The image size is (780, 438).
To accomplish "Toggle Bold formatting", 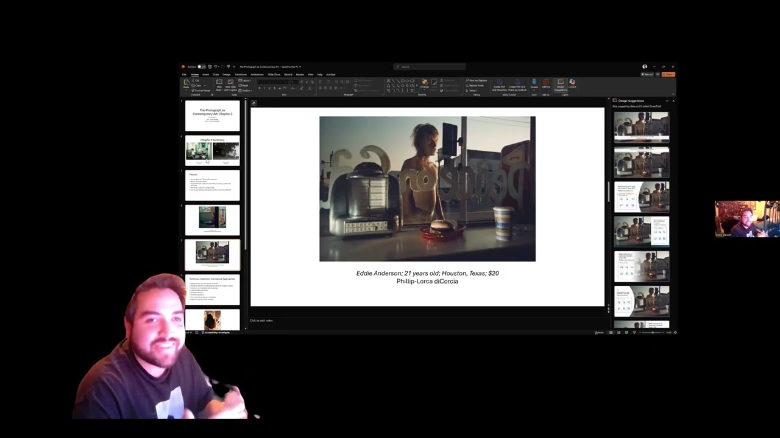I will coord(260,88).
